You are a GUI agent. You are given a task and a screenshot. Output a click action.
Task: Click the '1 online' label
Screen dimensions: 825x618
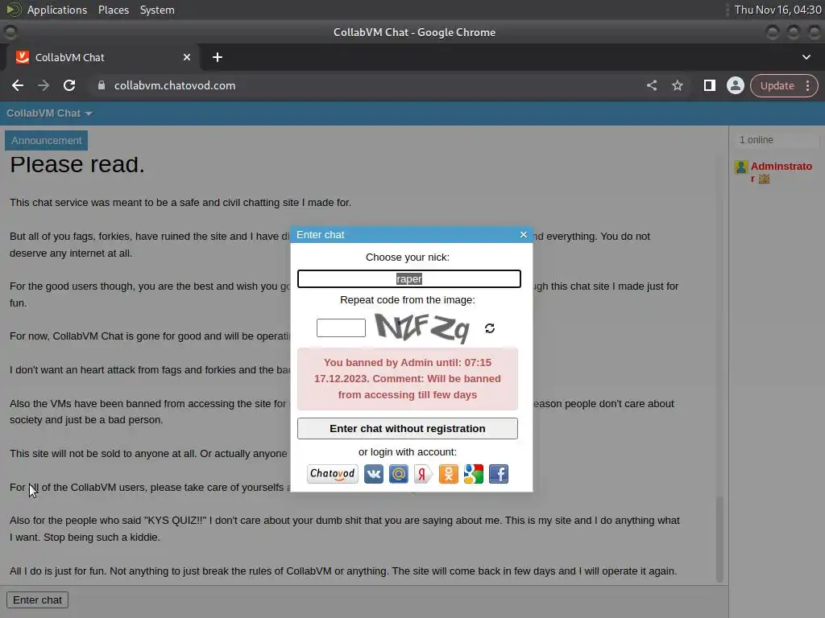tap(756, 140)
